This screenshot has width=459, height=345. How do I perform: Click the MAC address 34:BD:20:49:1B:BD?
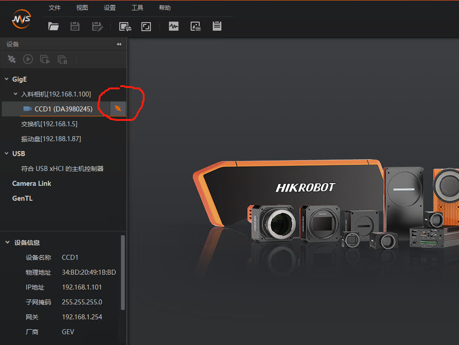tap(89, 272)
